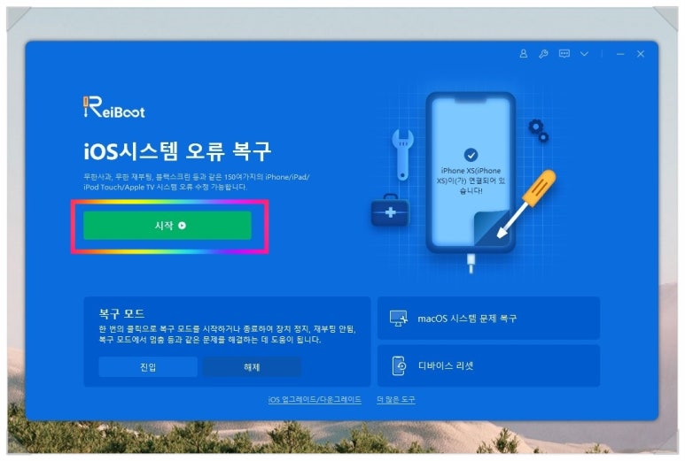Click the checkmark on connected iPhone illustration
The height and width of the screenshot is (461, 685).
[x=471, y=154]
